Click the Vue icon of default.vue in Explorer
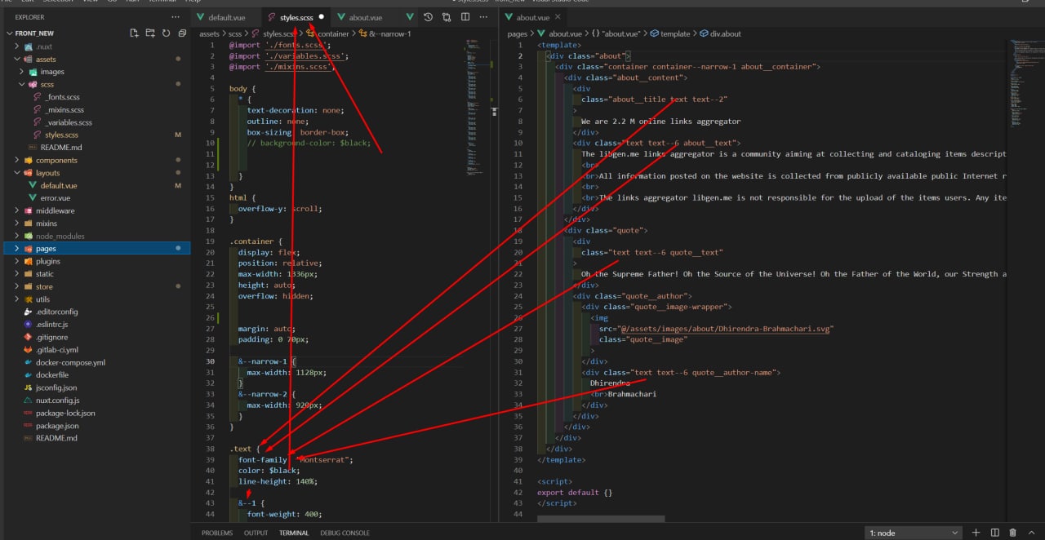 point(33,186)
